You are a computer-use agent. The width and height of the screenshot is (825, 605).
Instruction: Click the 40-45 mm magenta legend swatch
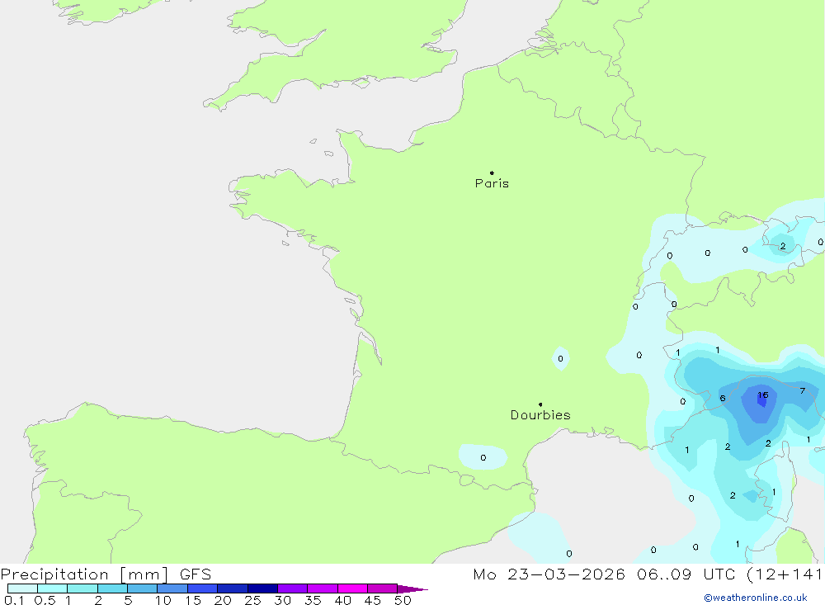[352, 588]
